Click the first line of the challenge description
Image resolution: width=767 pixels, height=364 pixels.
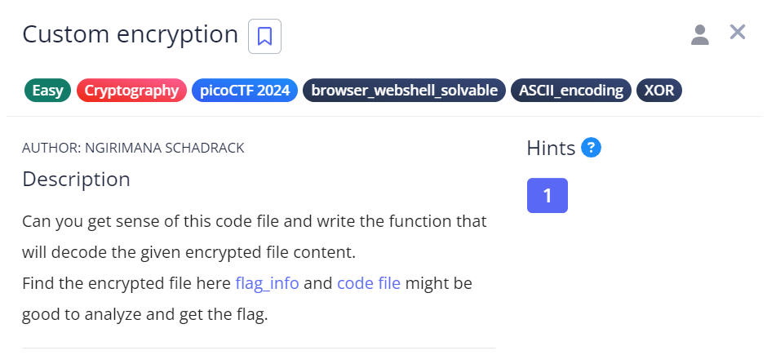(x=255, y=221)
